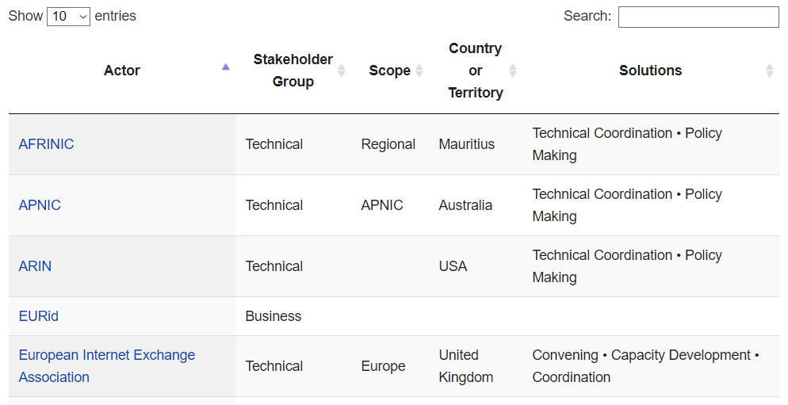Click the United Kingdom country cell

(x=465, y=366)
